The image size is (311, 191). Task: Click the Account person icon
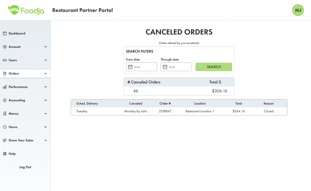(x=5, y=47)
